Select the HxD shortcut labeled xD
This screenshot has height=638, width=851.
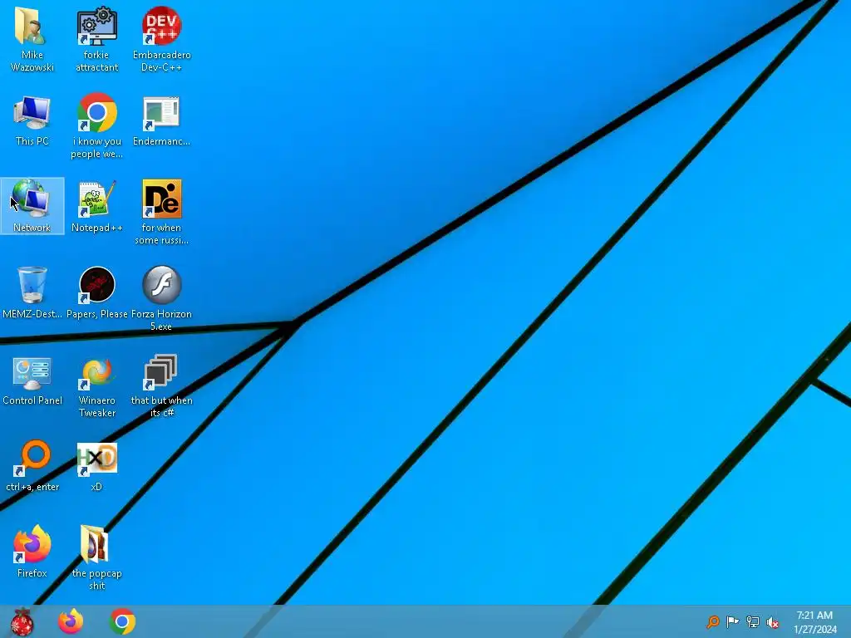pyautogui.click(x=96, y=465)
